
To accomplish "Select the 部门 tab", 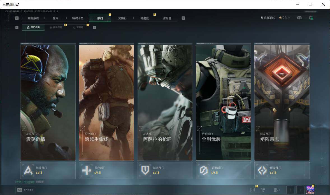I will pos(100,18).
